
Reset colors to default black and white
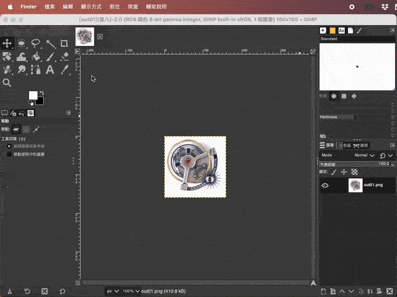click(x=31, y=103)
